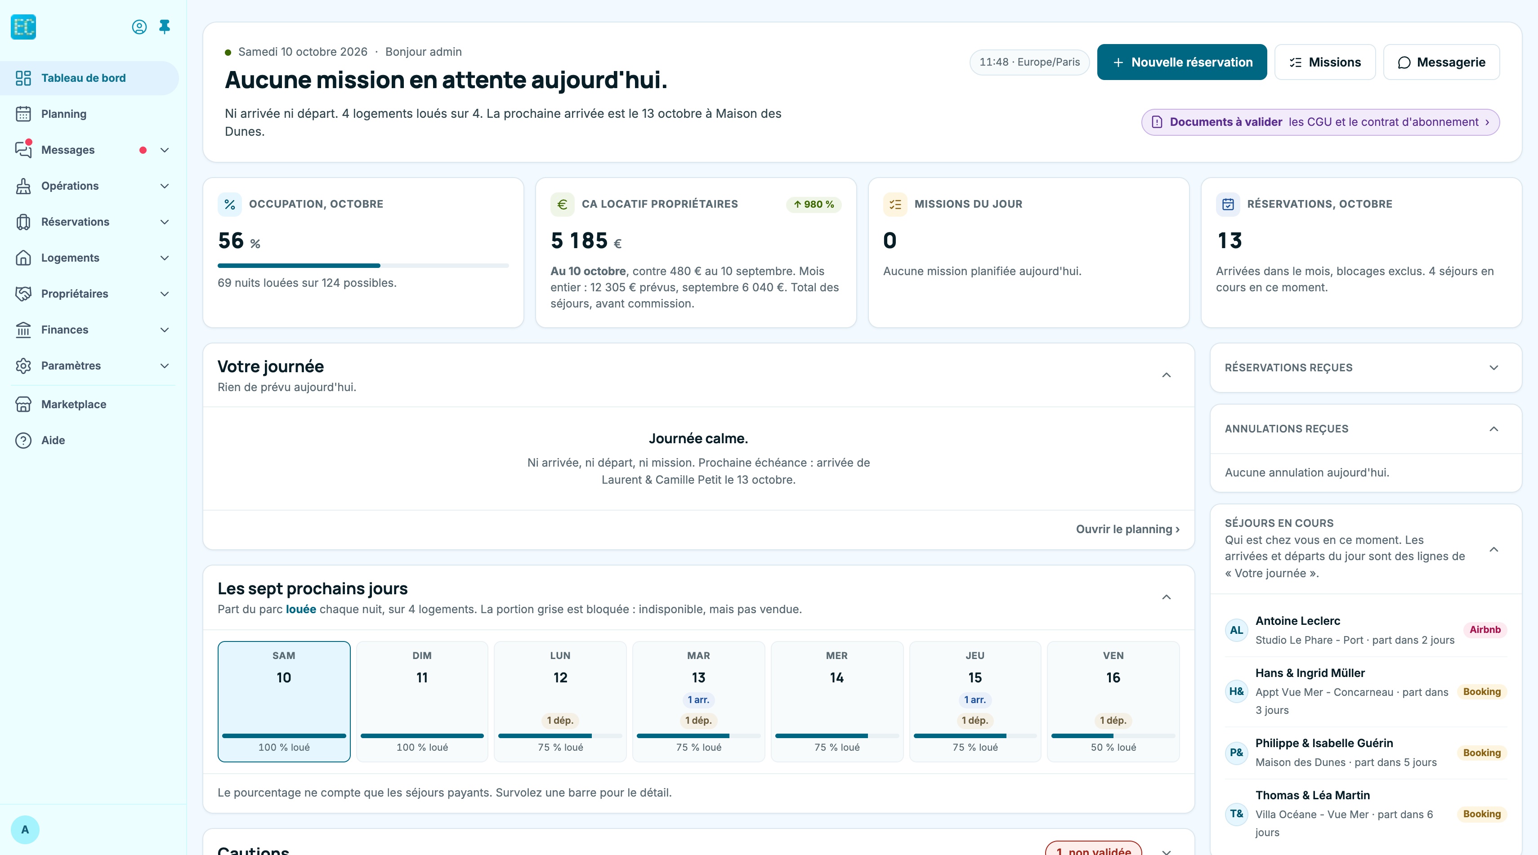The width and height of the screenshot is (1538, 855).
Task: Click the Finances bank icon
Action: 23,330
